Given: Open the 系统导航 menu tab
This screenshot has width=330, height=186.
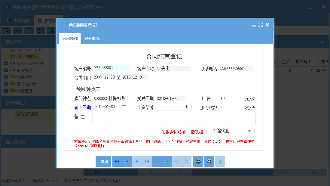Looking at the screenshot, I should pyautogui.click(x=18, y=20).
